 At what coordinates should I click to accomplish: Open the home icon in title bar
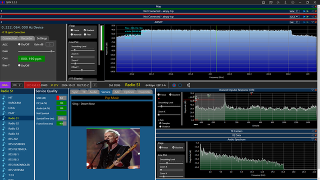(263, 2)
